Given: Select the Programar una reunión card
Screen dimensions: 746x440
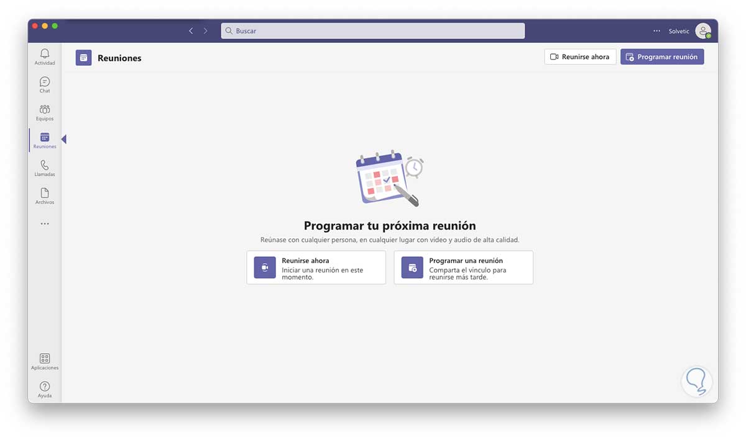Looking at the screenshot, I should pos(463,267).
